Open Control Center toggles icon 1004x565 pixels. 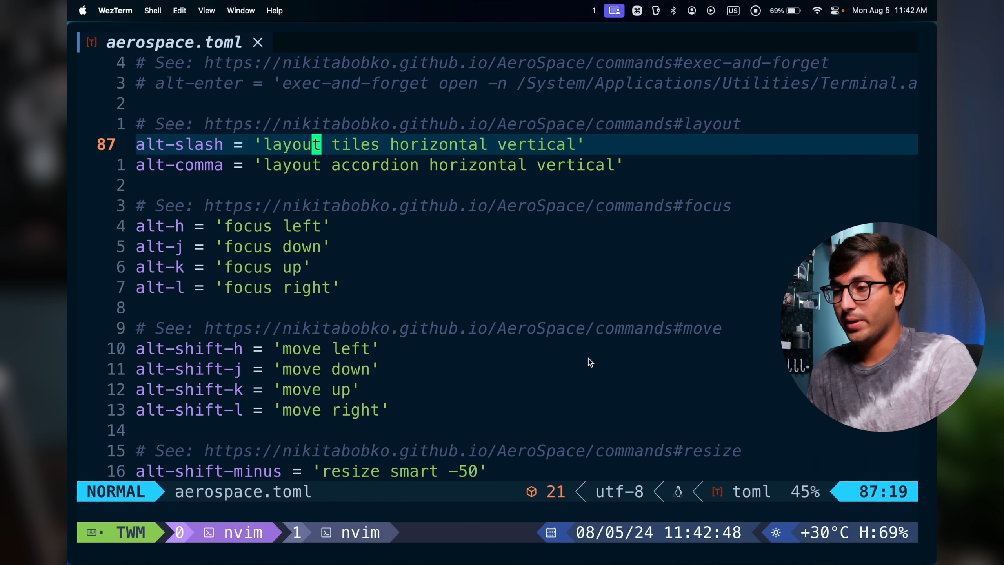point(835,11)
